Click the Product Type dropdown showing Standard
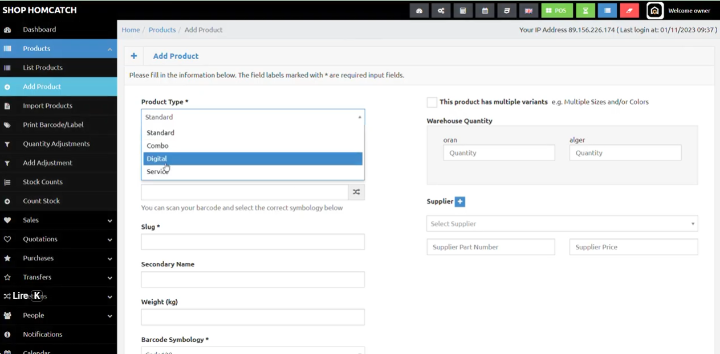 tap(253, 117)
